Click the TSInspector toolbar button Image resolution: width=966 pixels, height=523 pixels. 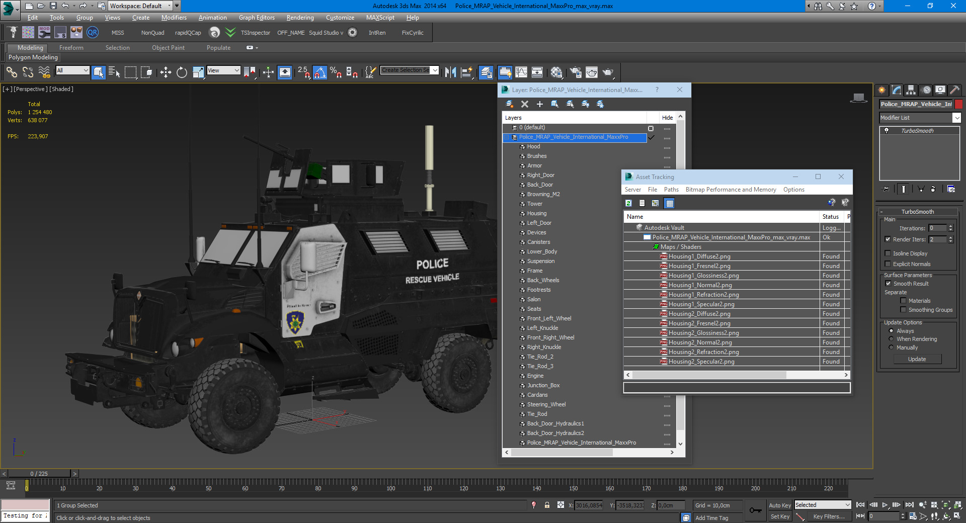click(255, 33)
